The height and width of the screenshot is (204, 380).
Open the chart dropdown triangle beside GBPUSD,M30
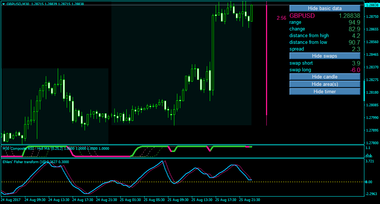[x=3, y=4]
